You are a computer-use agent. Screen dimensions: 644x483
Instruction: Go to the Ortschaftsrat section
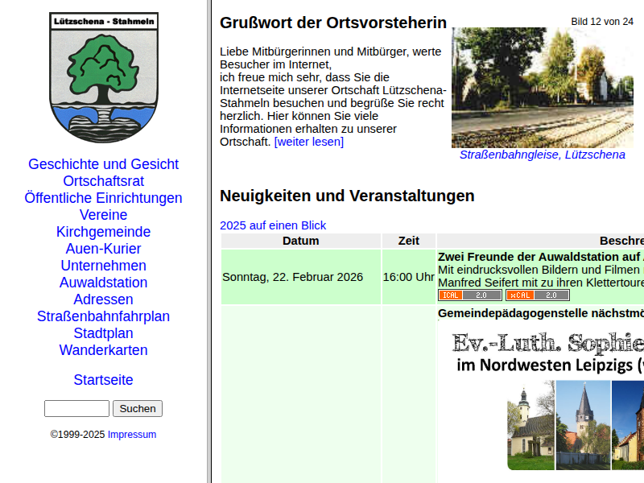pos(103,181)
